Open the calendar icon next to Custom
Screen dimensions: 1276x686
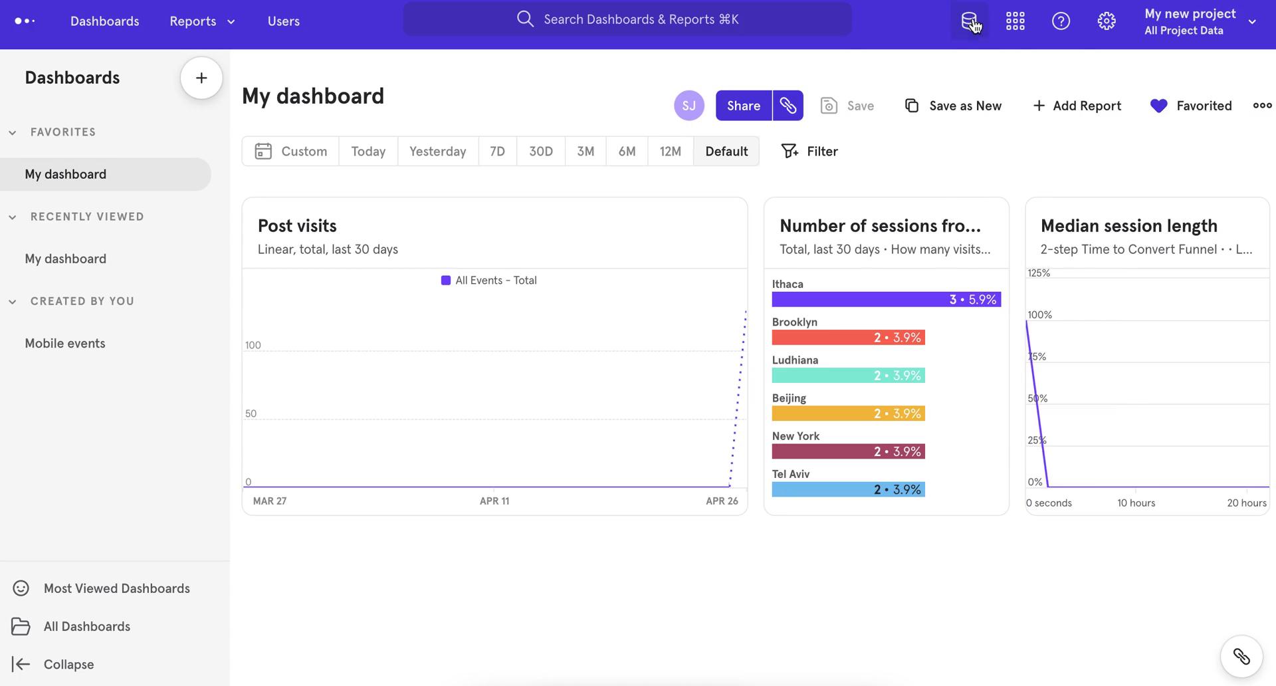[263, 151]
